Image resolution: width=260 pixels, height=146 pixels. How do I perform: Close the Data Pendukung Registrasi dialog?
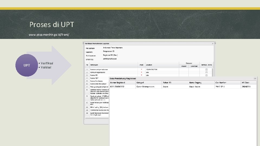pos(255,78)
